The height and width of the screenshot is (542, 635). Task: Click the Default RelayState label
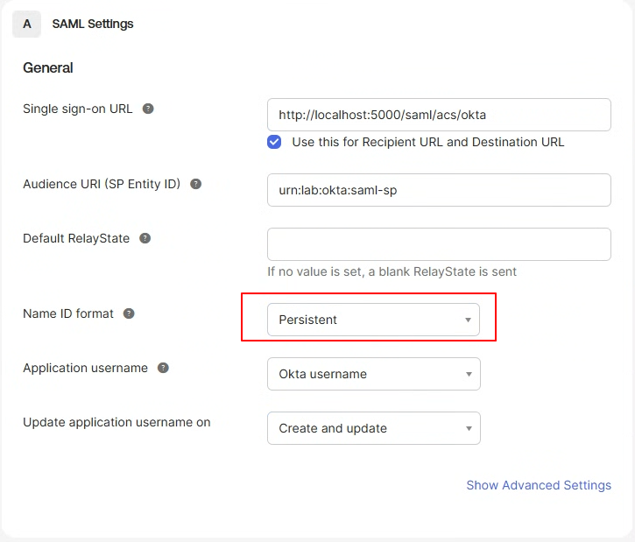tap(76, 238)
